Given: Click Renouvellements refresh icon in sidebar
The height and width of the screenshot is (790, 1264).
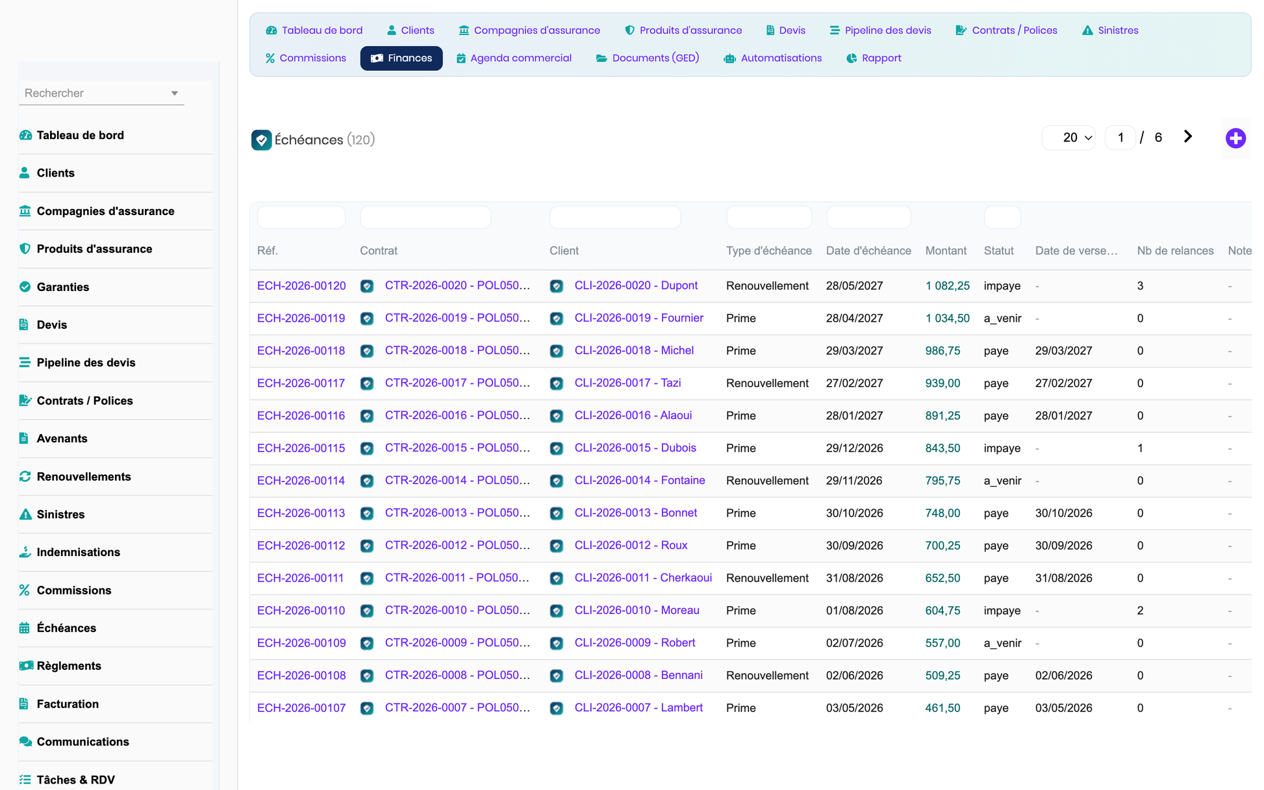Looking at the screenshot, I should pos(25,476).
